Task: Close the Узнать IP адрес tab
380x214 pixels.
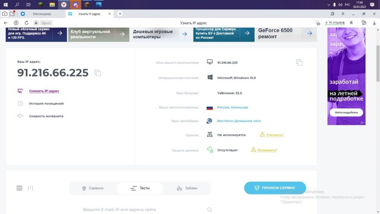Action: [x=109, y=14]
